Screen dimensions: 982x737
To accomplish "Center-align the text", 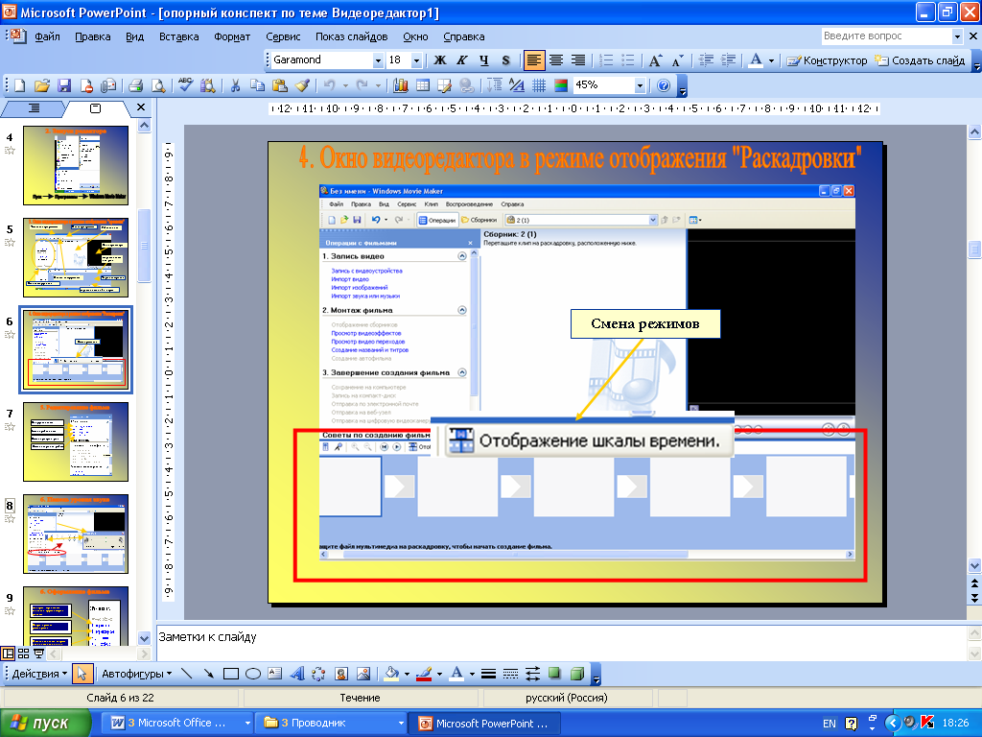I will click(556, 60).
